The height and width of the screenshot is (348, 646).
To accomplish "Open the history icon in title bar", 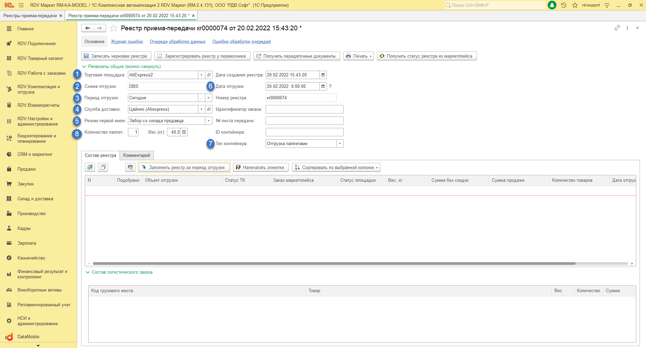I will pyautogui.click(x=564, y=5).
